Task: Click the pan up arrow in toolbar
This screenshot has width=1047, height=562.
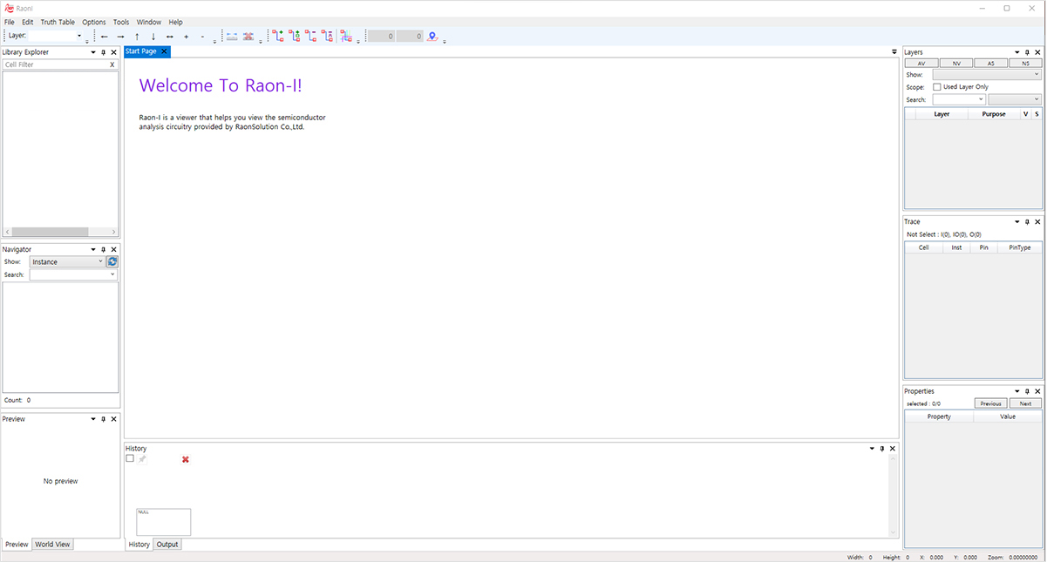Action: [x=137, y=37]
